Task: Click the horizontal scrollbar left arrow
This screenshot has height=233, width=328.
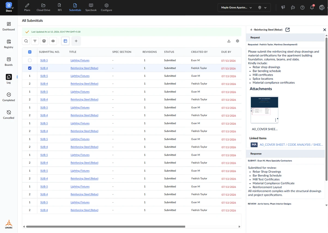Action: coord(24,226)
